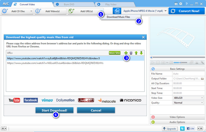Mute audio via speaker icon
Screen dimensions: 206x132
[170, 62]
